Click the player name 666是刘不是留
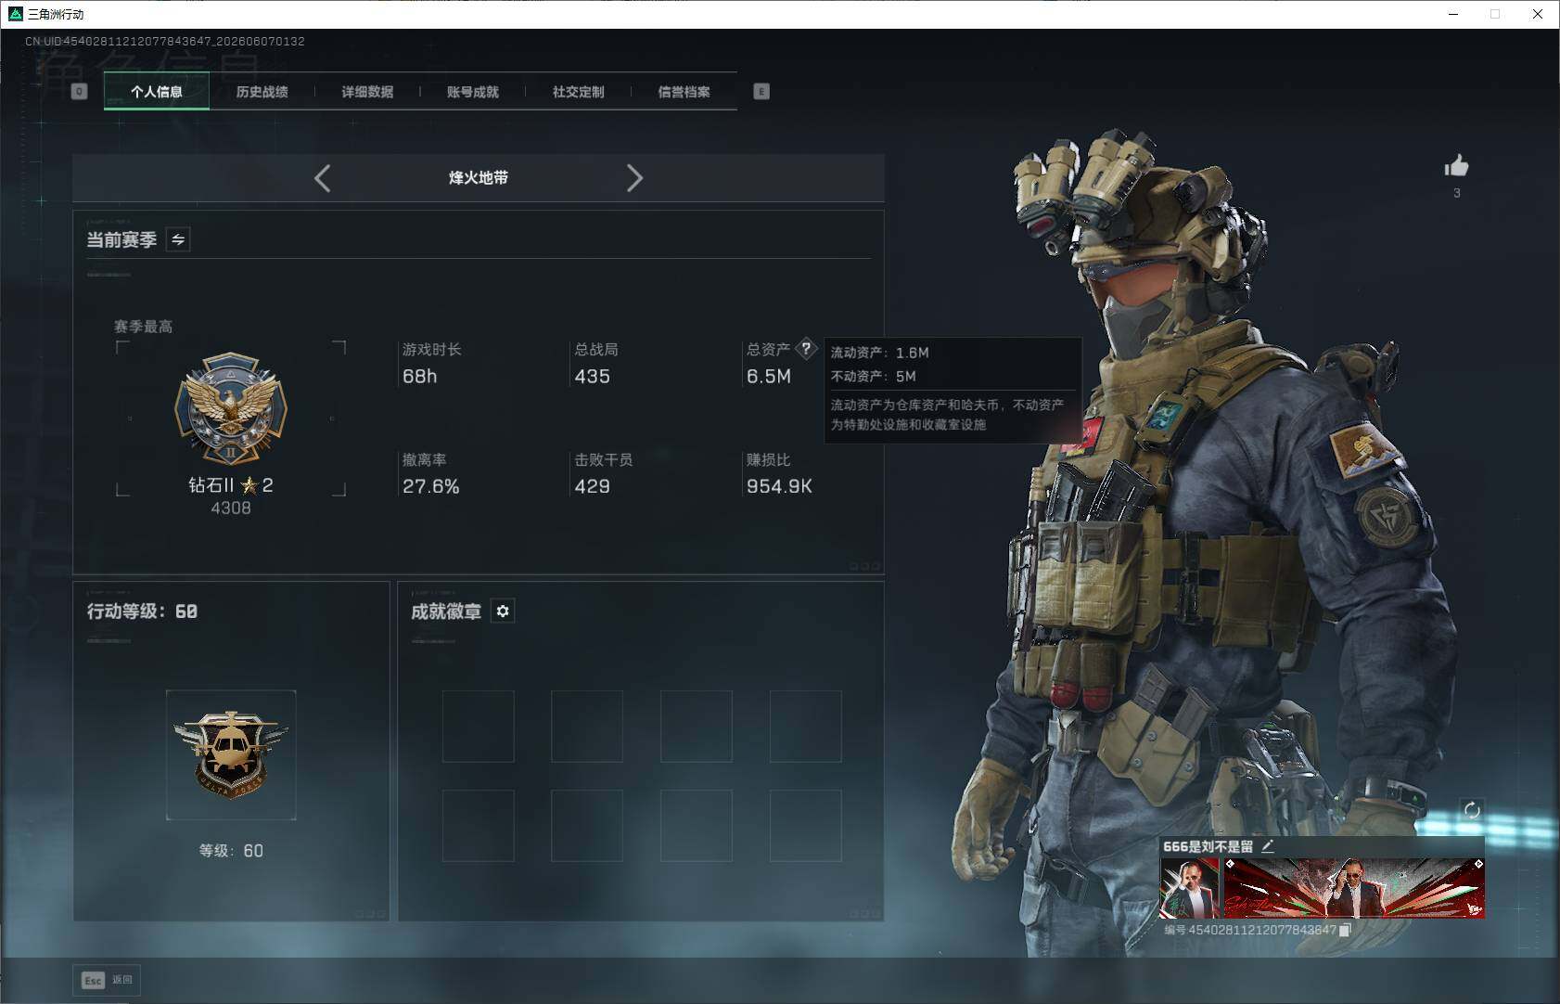The image size is (1560, 1004). [x=1208, y=846]
